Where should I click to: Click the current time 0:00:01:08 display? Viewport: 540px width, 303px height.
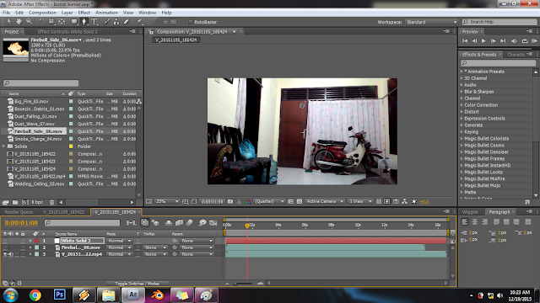[x=21, y=222]
